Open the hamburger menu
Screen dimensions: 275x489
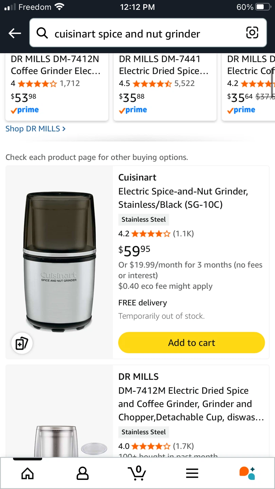coord(192,473)
